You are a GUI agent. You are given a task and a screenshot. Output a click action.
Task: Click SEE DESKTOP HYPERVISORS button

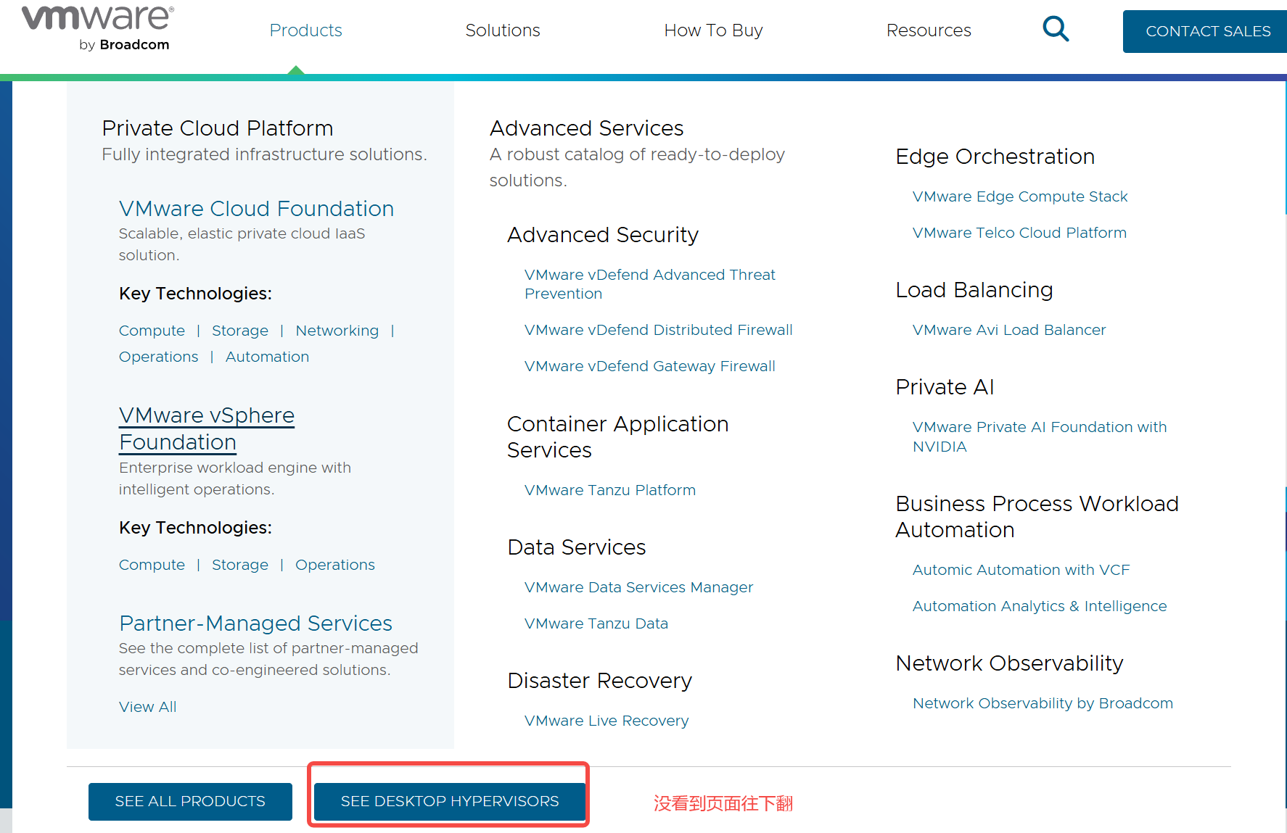(x=450, y=801)
